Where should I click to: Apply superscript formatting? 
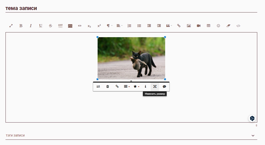pyautogui.click(x=99, y=26)
